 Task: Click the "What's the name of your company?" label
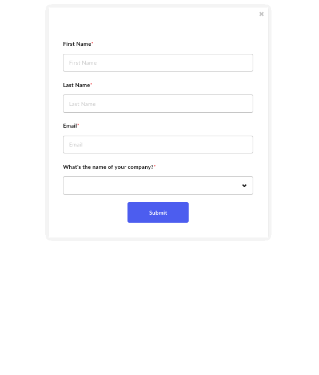point(108,167)
